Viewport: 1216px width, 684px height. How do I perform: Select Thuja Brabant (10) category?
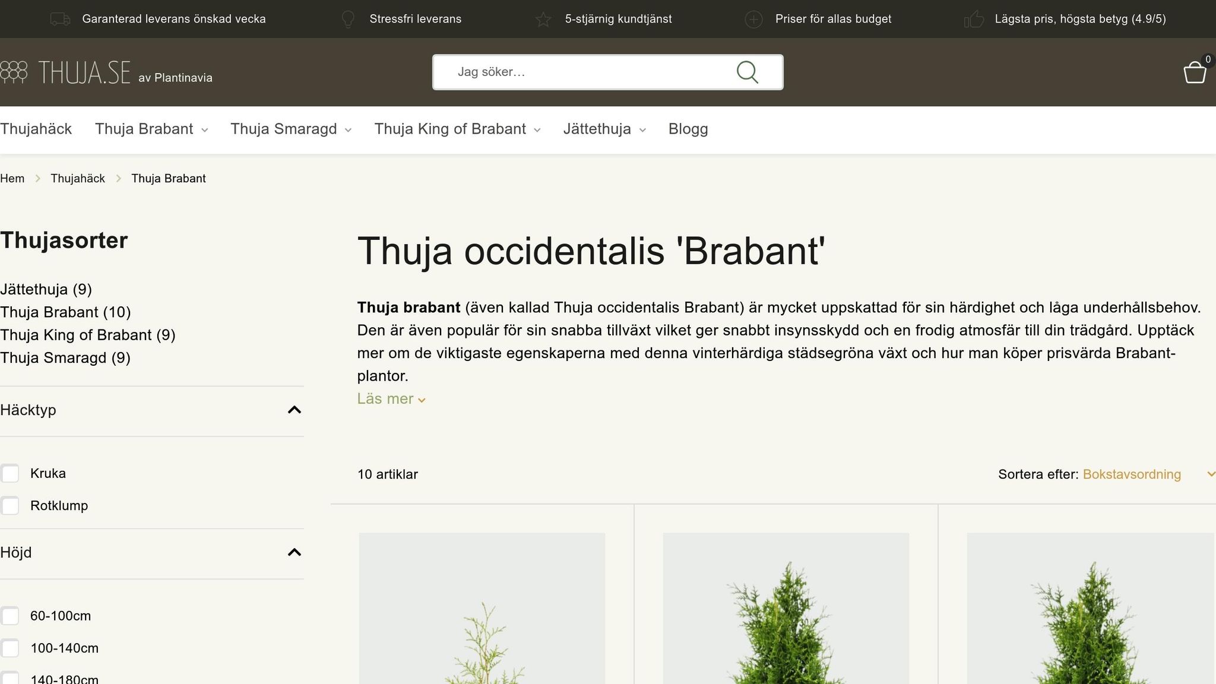tap(65, 312)
